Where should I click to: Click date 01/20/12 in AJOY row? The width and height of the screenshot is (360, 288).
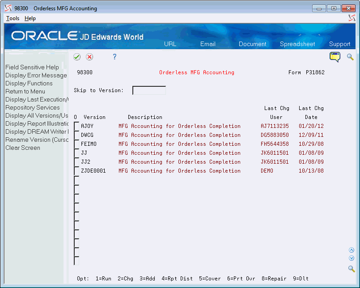(311, 126)
